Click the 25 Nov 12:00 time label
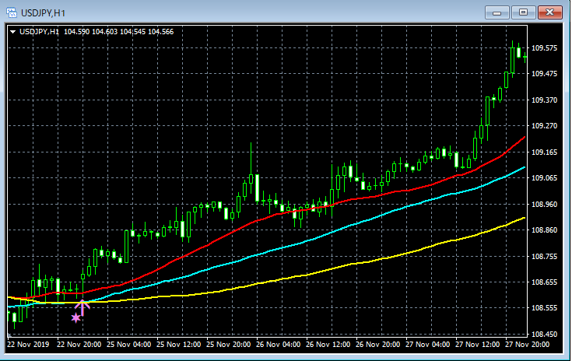 pyautogui.click(x=179, y=345)
